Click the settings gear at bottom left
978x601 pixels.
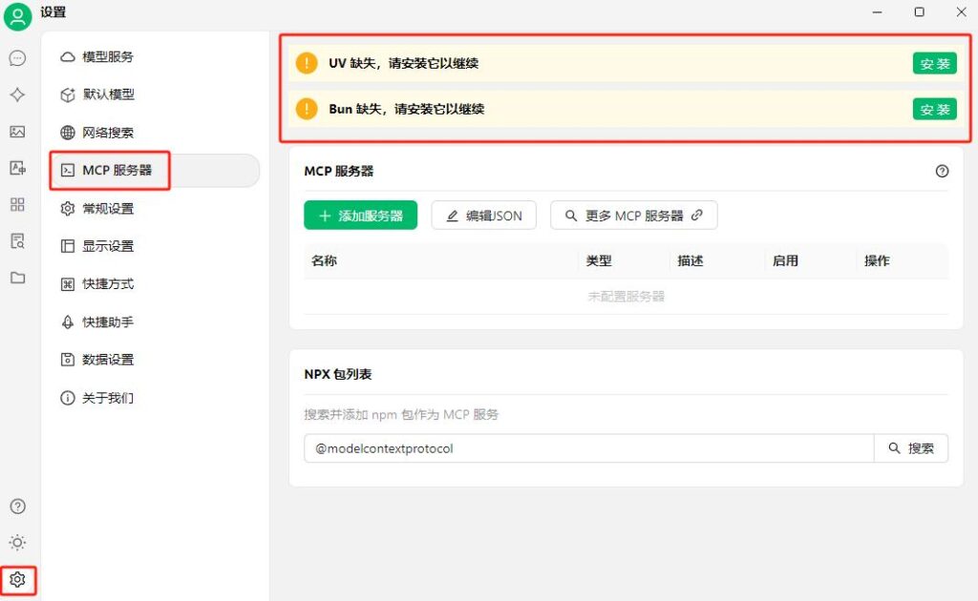click(17, 580)
